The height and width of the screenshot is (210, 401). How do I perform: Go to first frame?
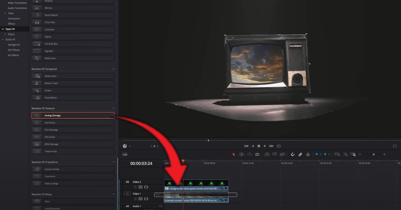246,146
